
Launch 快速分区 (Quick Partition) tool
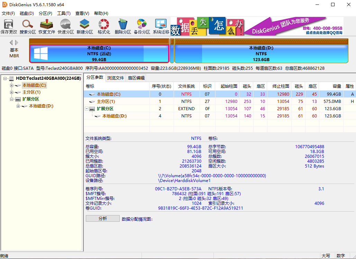click(65, 26)
